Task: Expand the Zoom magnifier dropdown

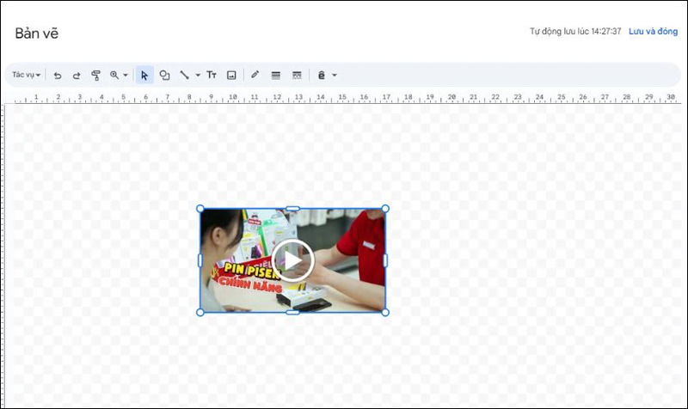Action: click(x=119, y=76)
